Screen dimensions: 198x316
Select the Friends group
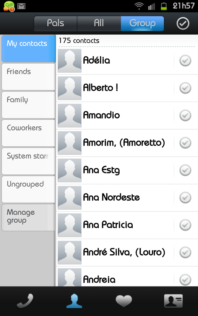(28, 76)
